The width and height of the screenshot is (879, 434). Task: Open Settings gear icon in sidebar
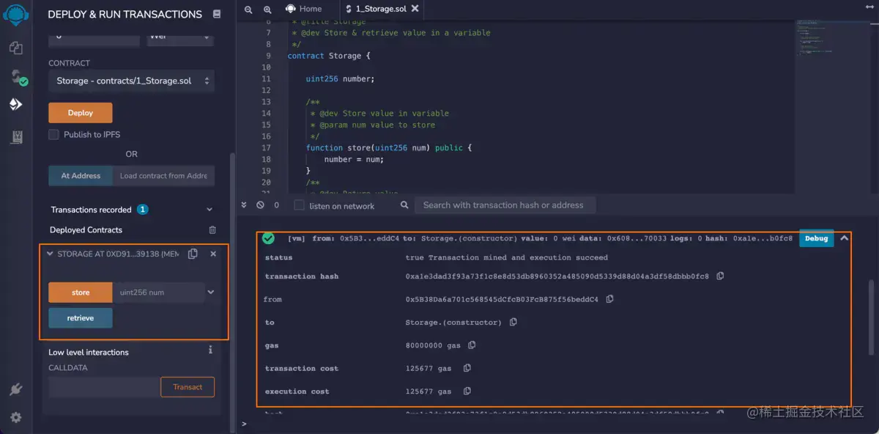pyautogui.click(x=15, y=418)
